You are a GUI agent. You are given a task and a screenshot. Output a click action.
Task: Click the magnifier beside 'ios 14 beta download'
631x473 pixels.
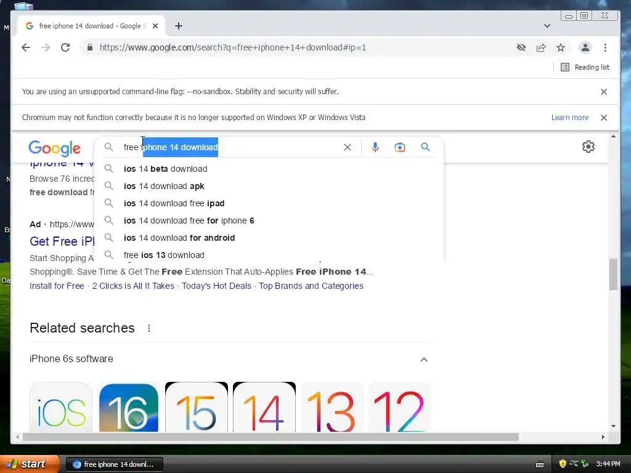point(108,169)
